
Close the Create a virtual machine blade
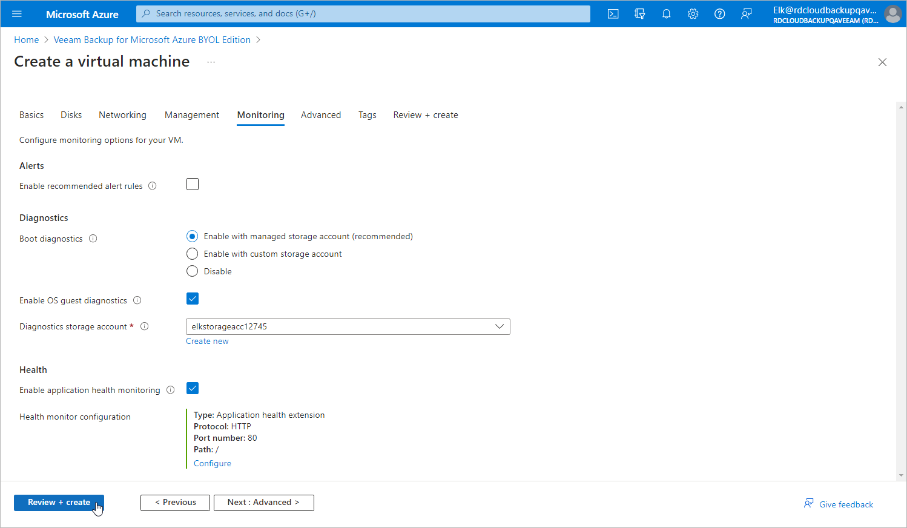coord(882,62)
